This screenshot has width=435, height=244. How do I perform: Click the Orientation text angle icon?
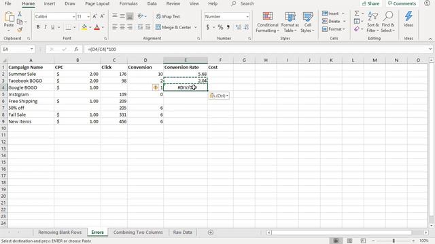tap(141, 16)
